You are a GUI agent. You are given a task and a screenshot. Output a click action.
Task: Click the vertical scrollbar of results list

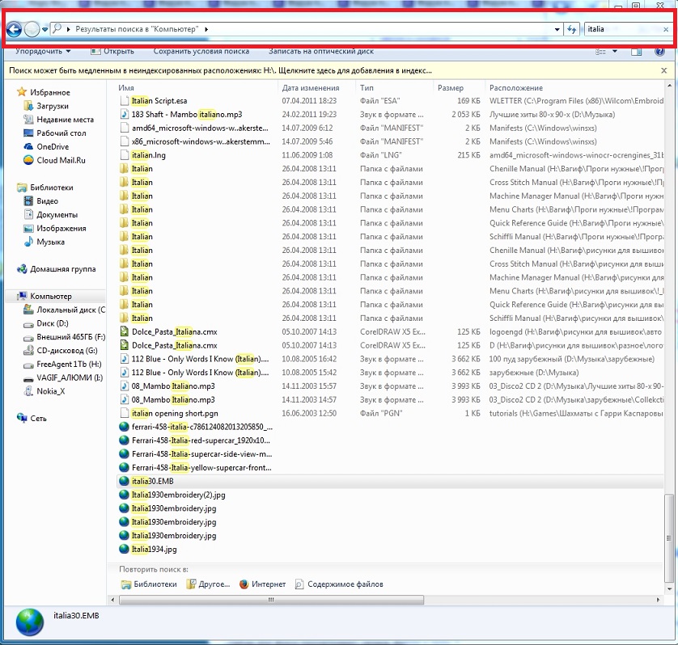tap(668, 323)
